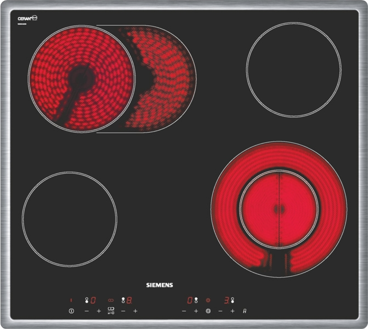
Task: Tap the minus button below the SIEMENS logo
Action: pyautogui.click(x=184, y=311)
